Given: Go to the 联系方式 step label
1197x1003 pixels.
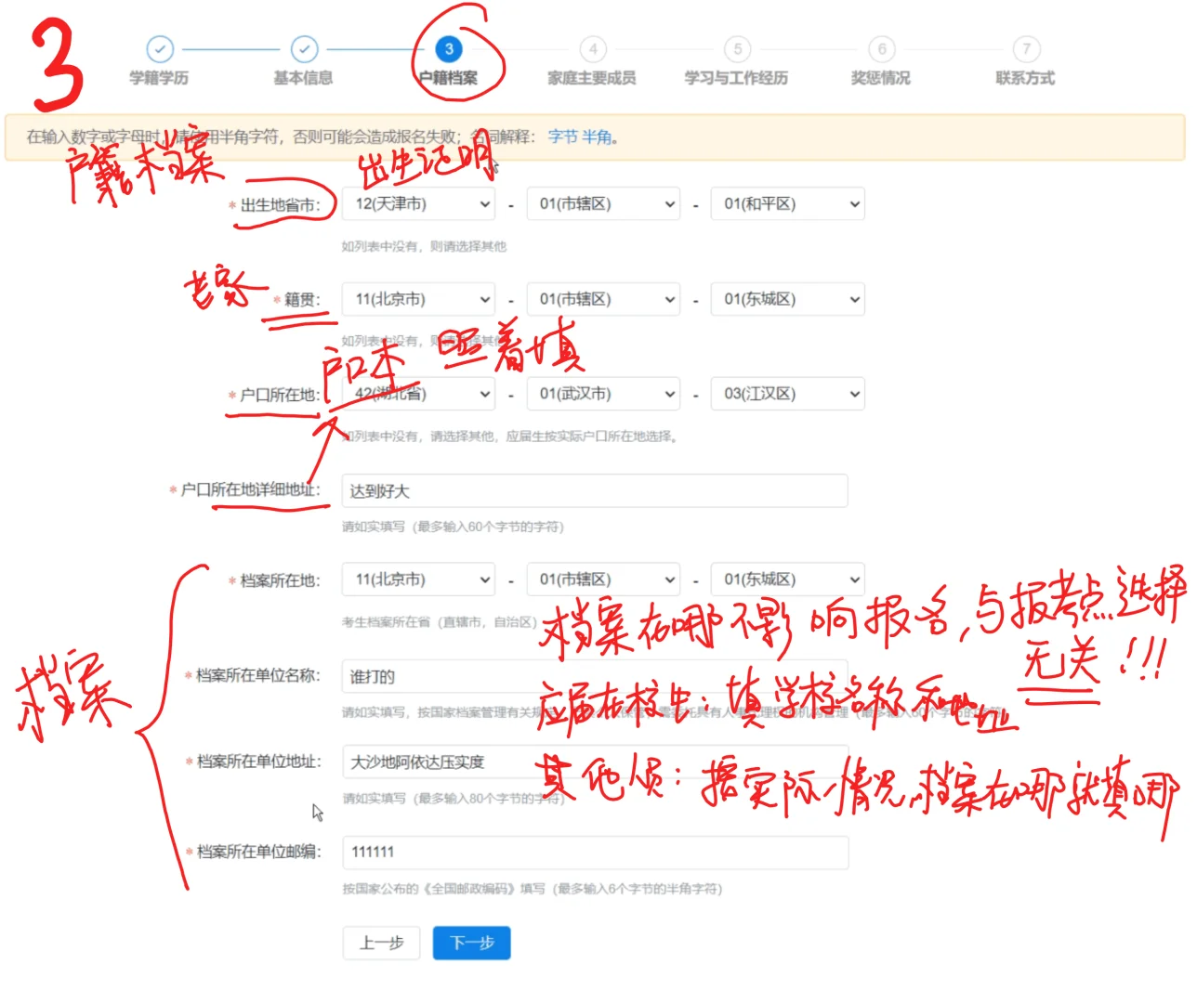Looking at the screenshot, I should (1025, 78).
